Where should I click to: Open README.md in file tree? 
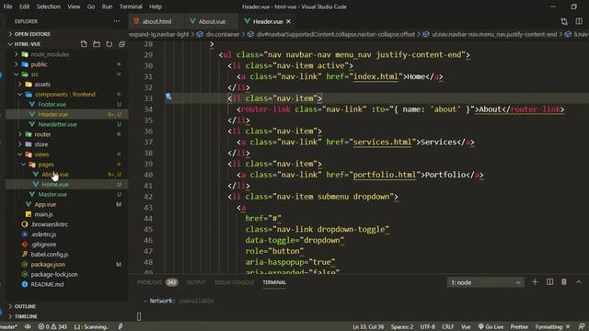coord(47,284)
